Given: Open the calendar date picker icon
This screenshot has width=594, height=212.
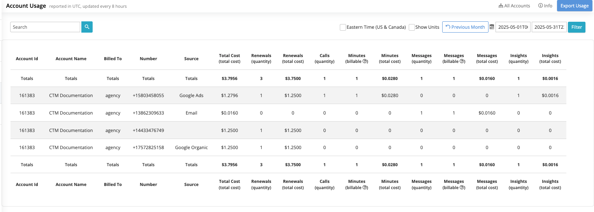Looking at the screenshot, I should point(492,27).
